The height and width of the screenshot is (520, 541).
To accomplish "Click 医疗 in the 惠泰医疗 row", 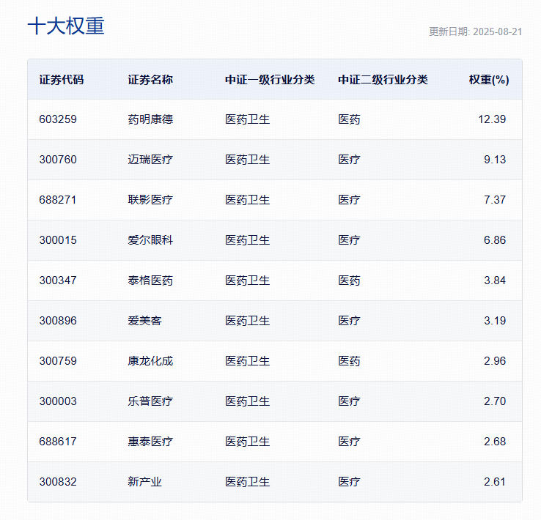I will 349,442.
